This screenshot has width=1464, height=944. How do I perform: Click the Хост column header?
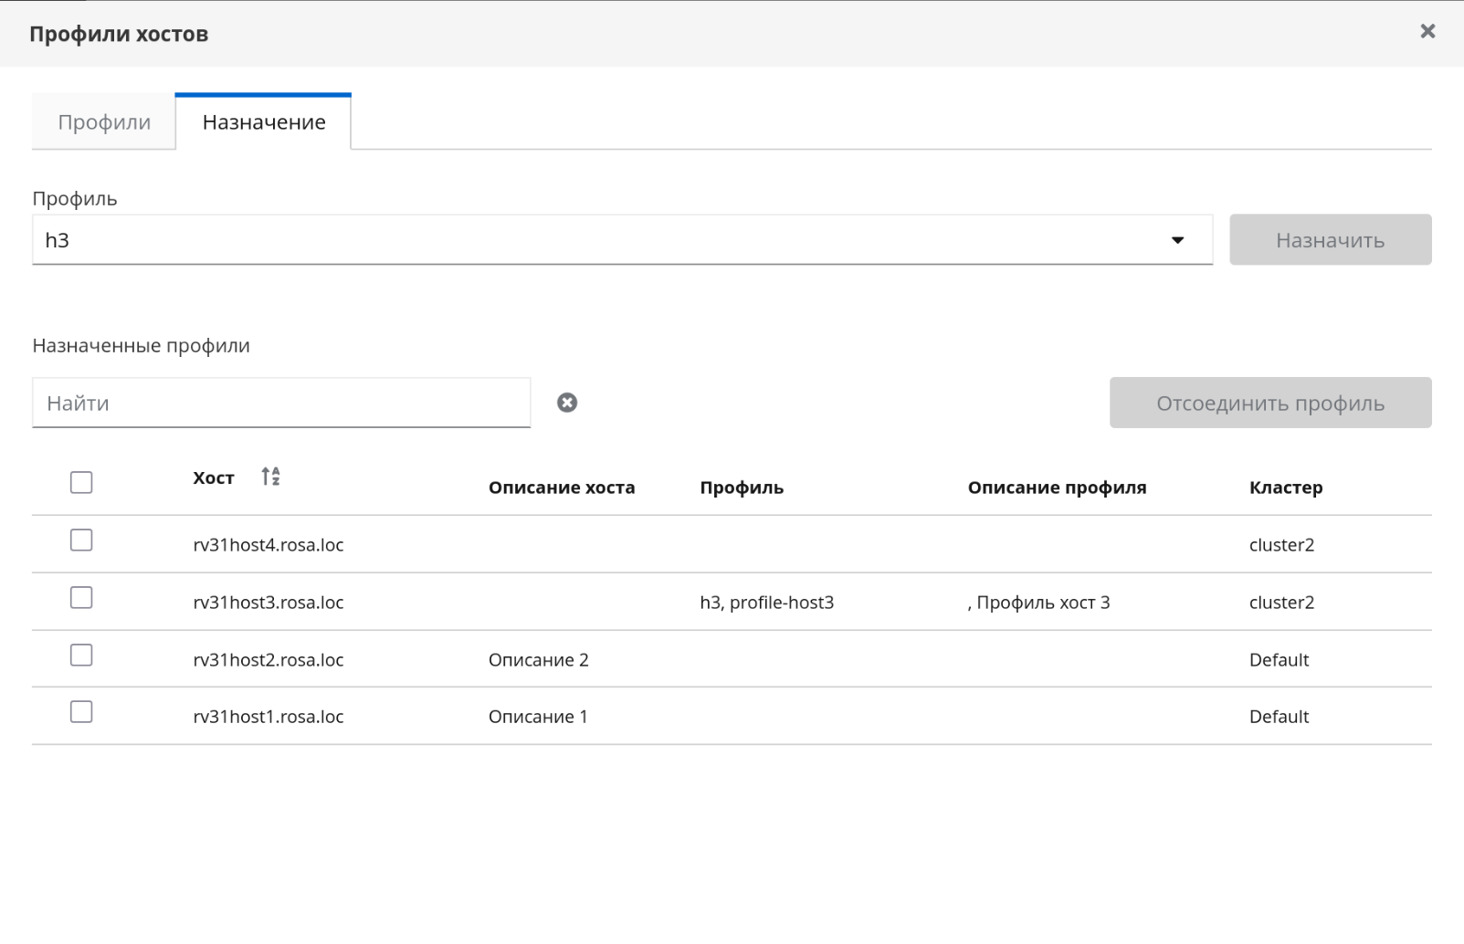coord(214,477)
